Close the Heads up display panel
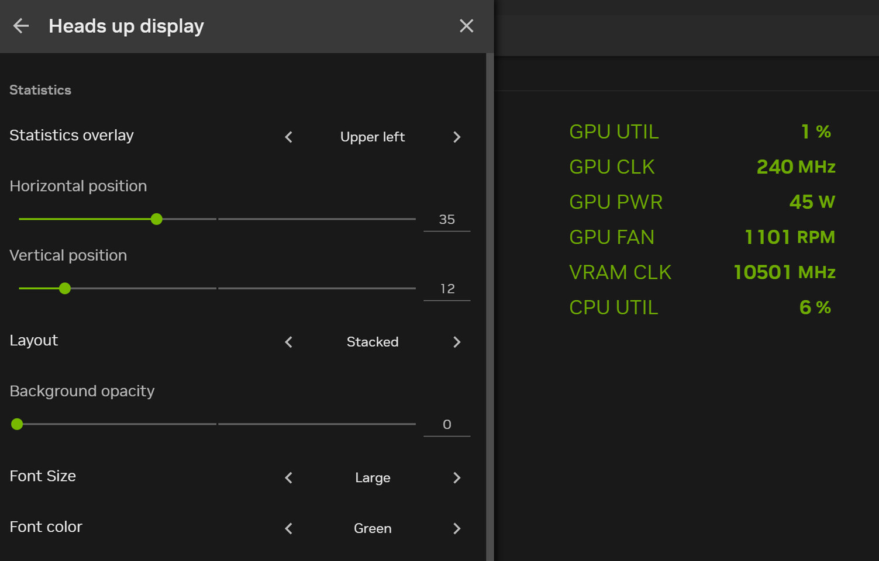The width and height of the screenshot is (879, 561). pos(466,26)
